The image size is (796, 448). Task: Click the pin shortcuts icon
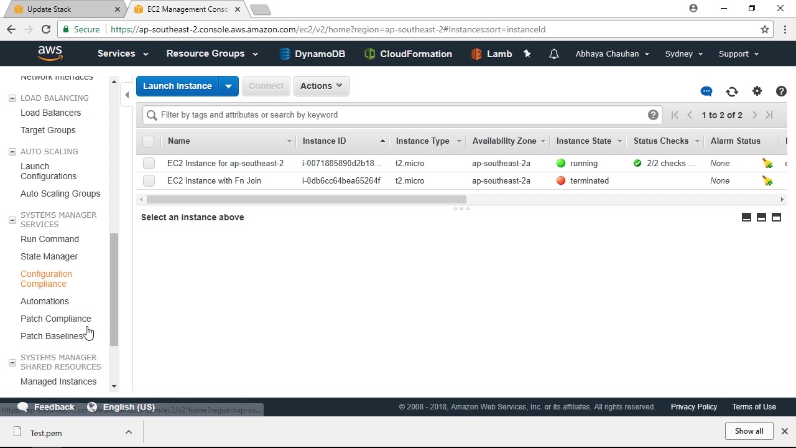click(527, 54)
